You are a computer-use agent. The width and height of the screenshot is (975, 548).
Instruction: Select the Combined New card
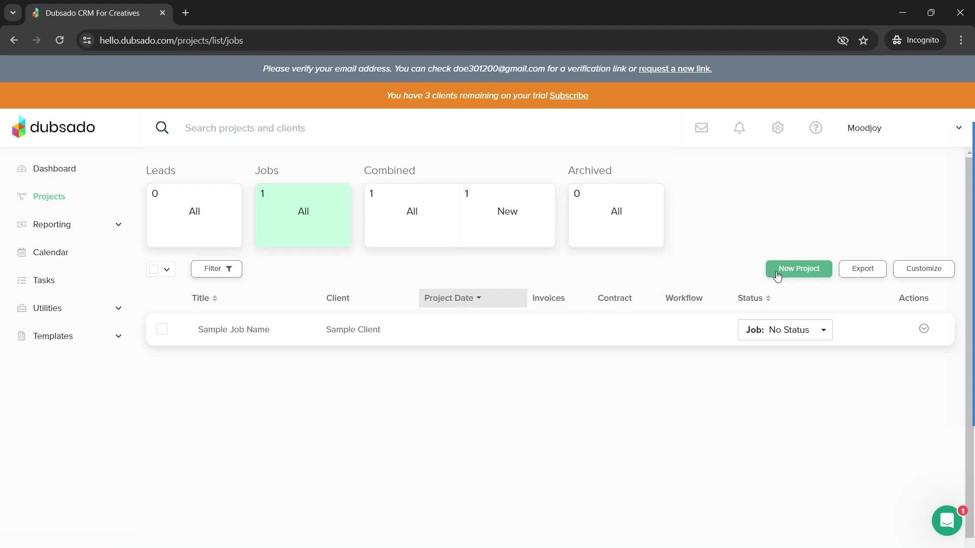(x=507, y=215)
